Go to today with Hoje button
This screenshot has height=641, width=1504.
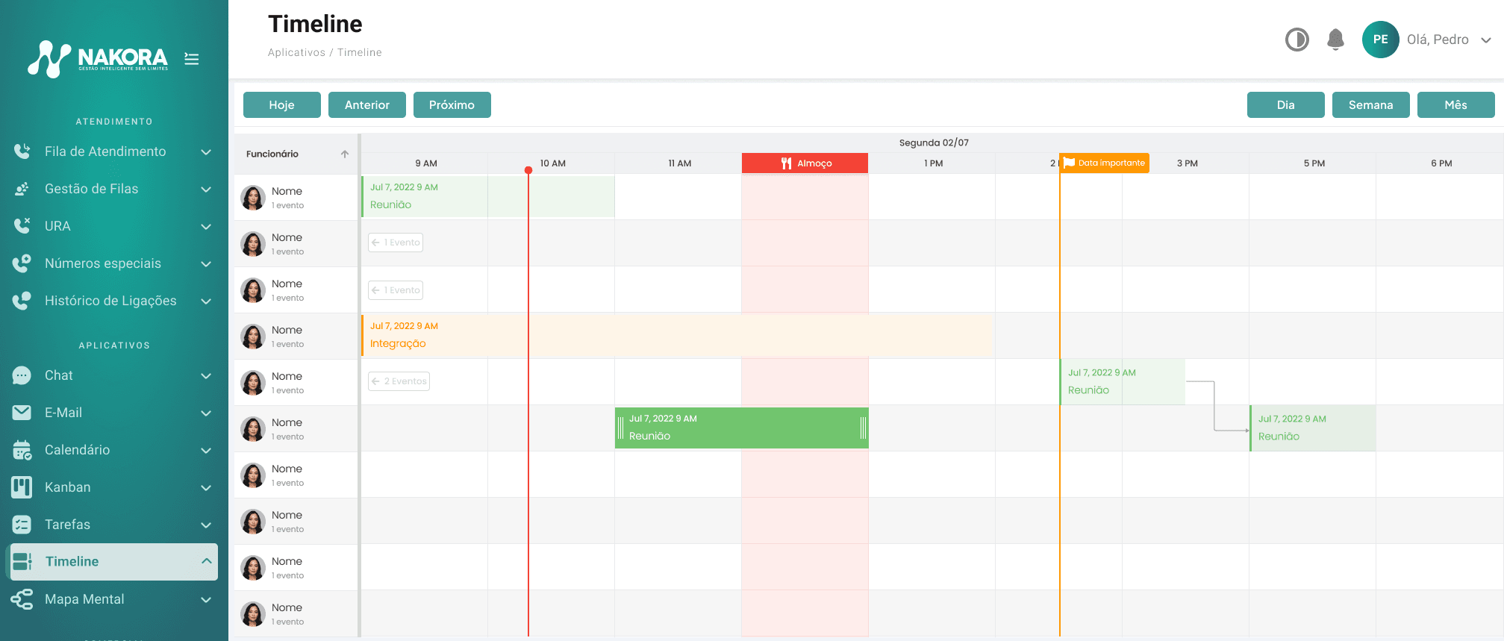[282, 104]
